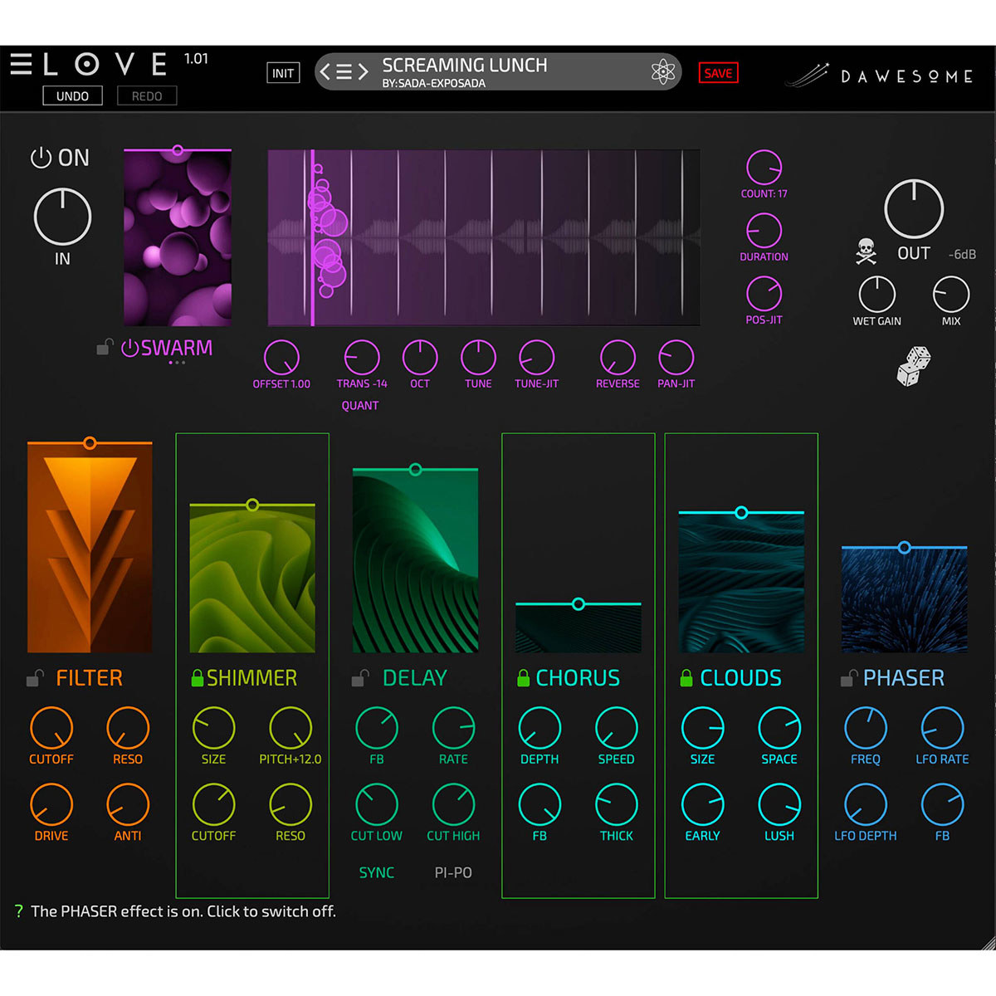The width and height of the screenshot is (996, 996).
Task: Click the atom icon in preset bar
Action: tap(663, 72)
